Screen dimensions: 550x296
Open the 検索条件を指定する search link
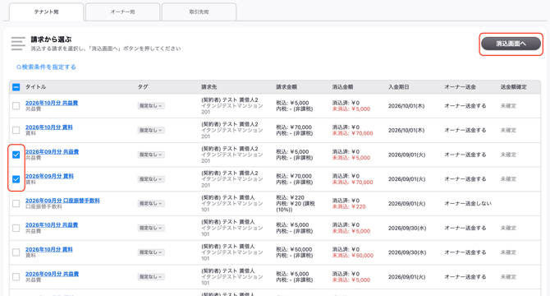pos(46,67)
